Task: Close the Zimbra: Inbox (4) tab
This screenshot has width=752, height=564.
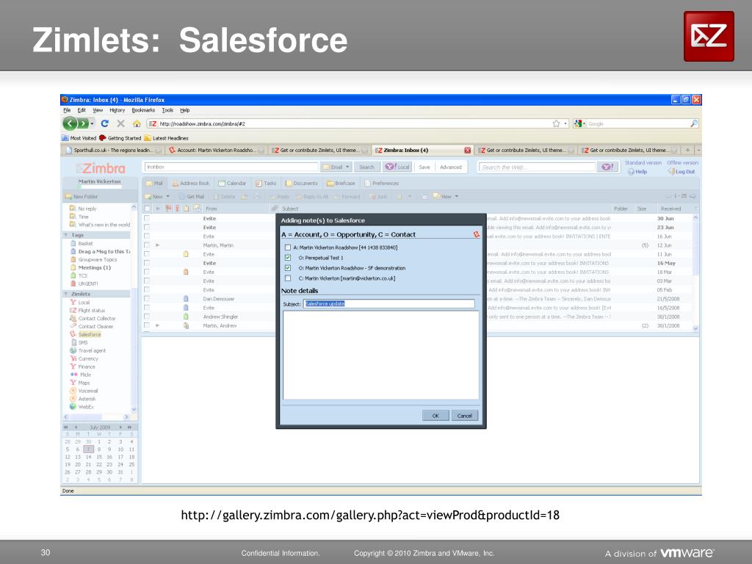Action: click(467, 150)
